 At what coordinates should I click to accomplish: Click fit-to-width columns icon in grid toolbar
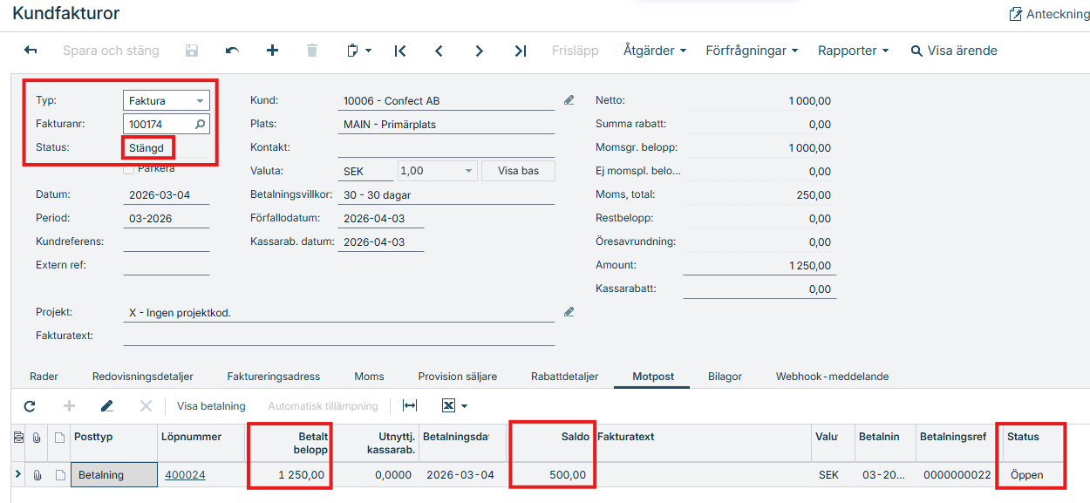click(x=410, y=406)
